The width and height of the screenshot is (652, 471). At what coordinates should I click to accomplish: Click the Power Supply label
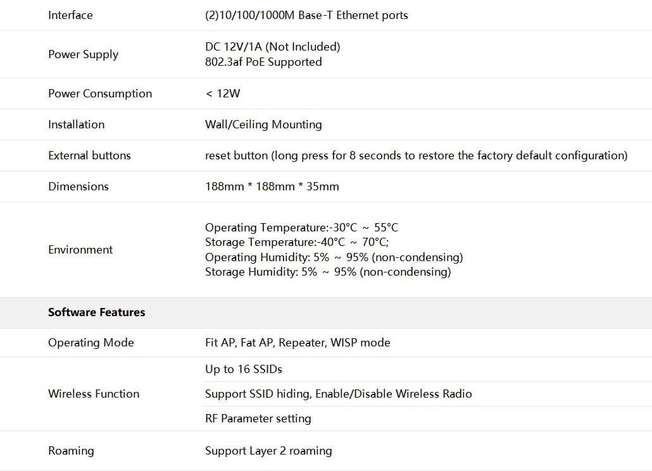[x=83, y=54]
